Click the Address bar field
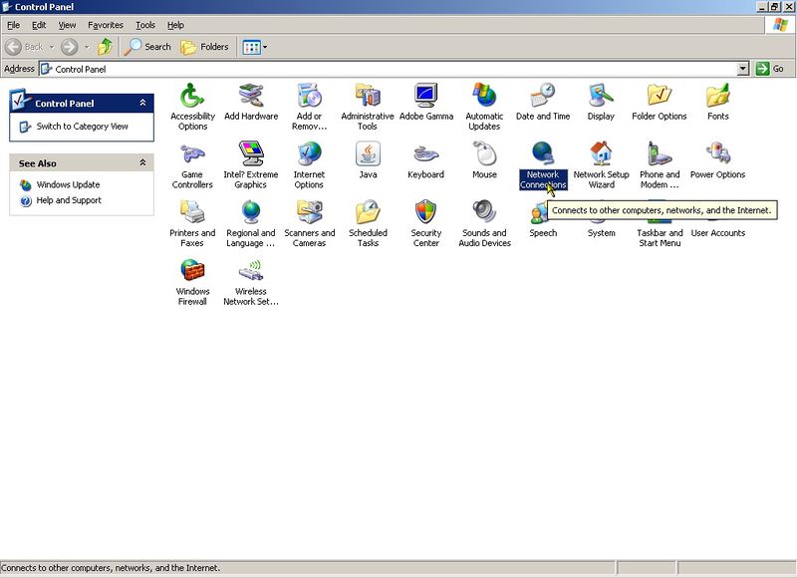Screen dimensions: 797x578 pyautogui.click(x=389, y=69)
